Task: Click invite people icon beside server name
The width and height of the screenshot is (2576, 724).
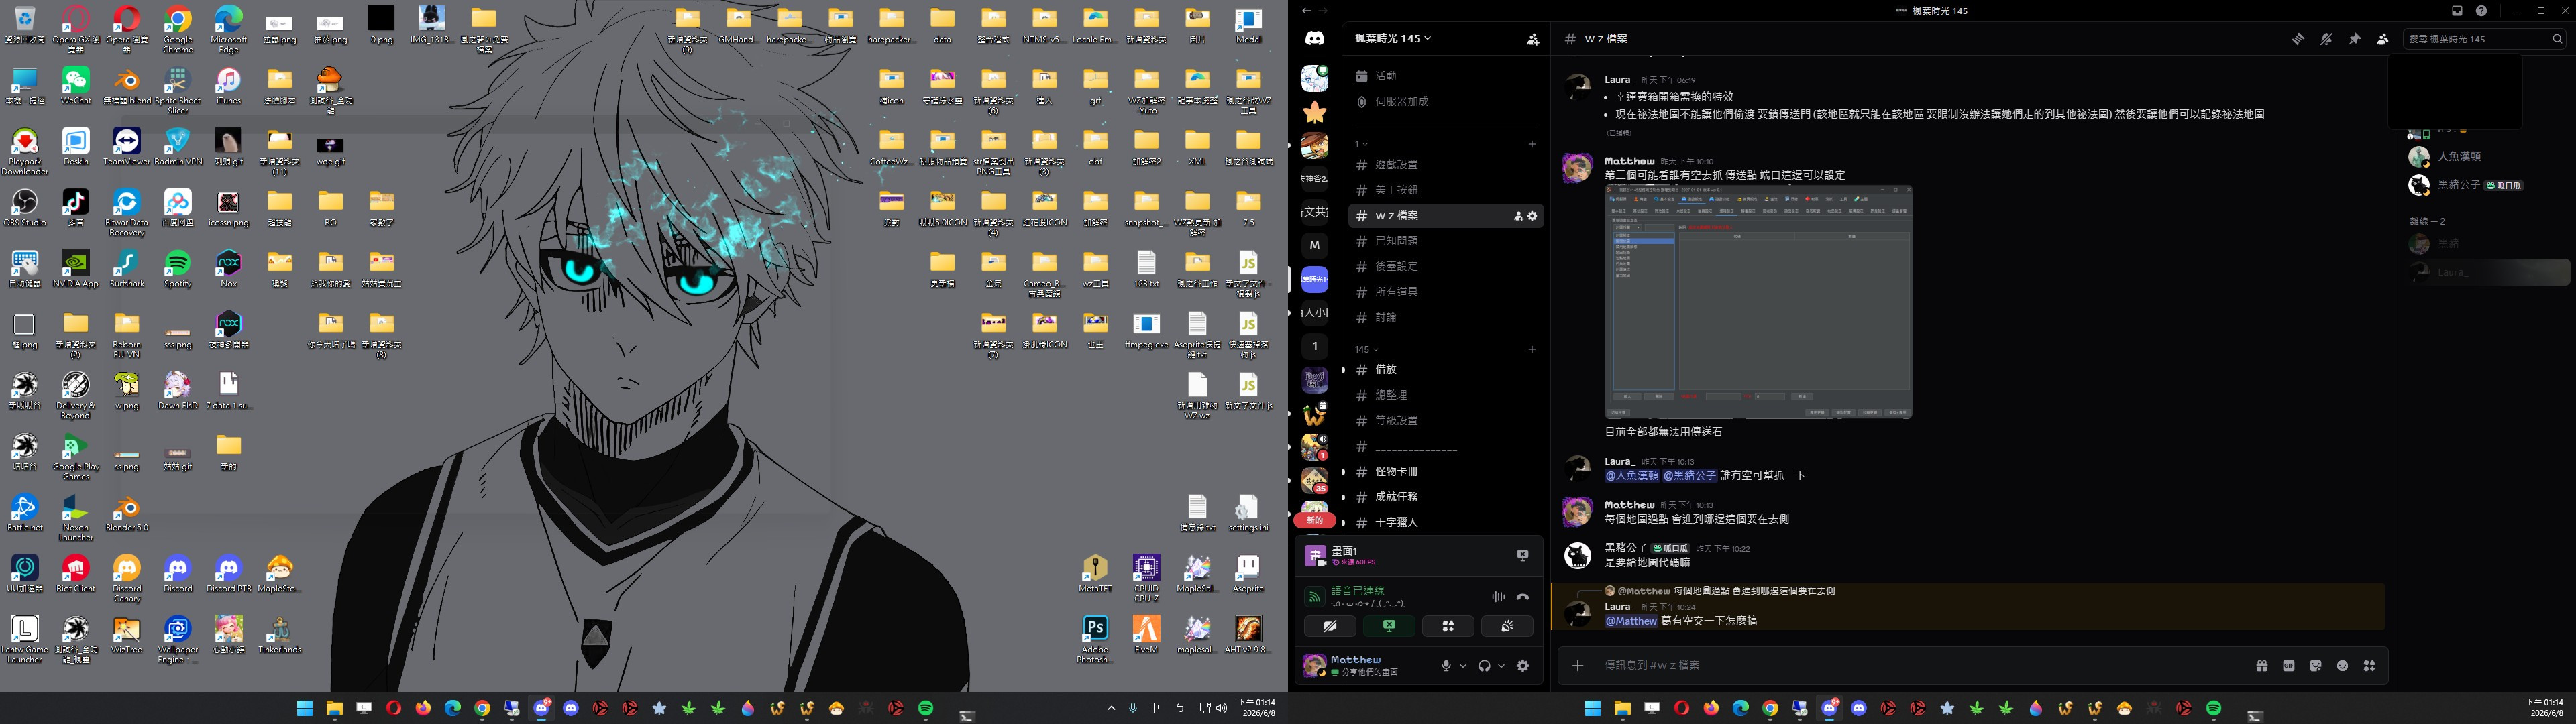Action: click(1532, 39)
